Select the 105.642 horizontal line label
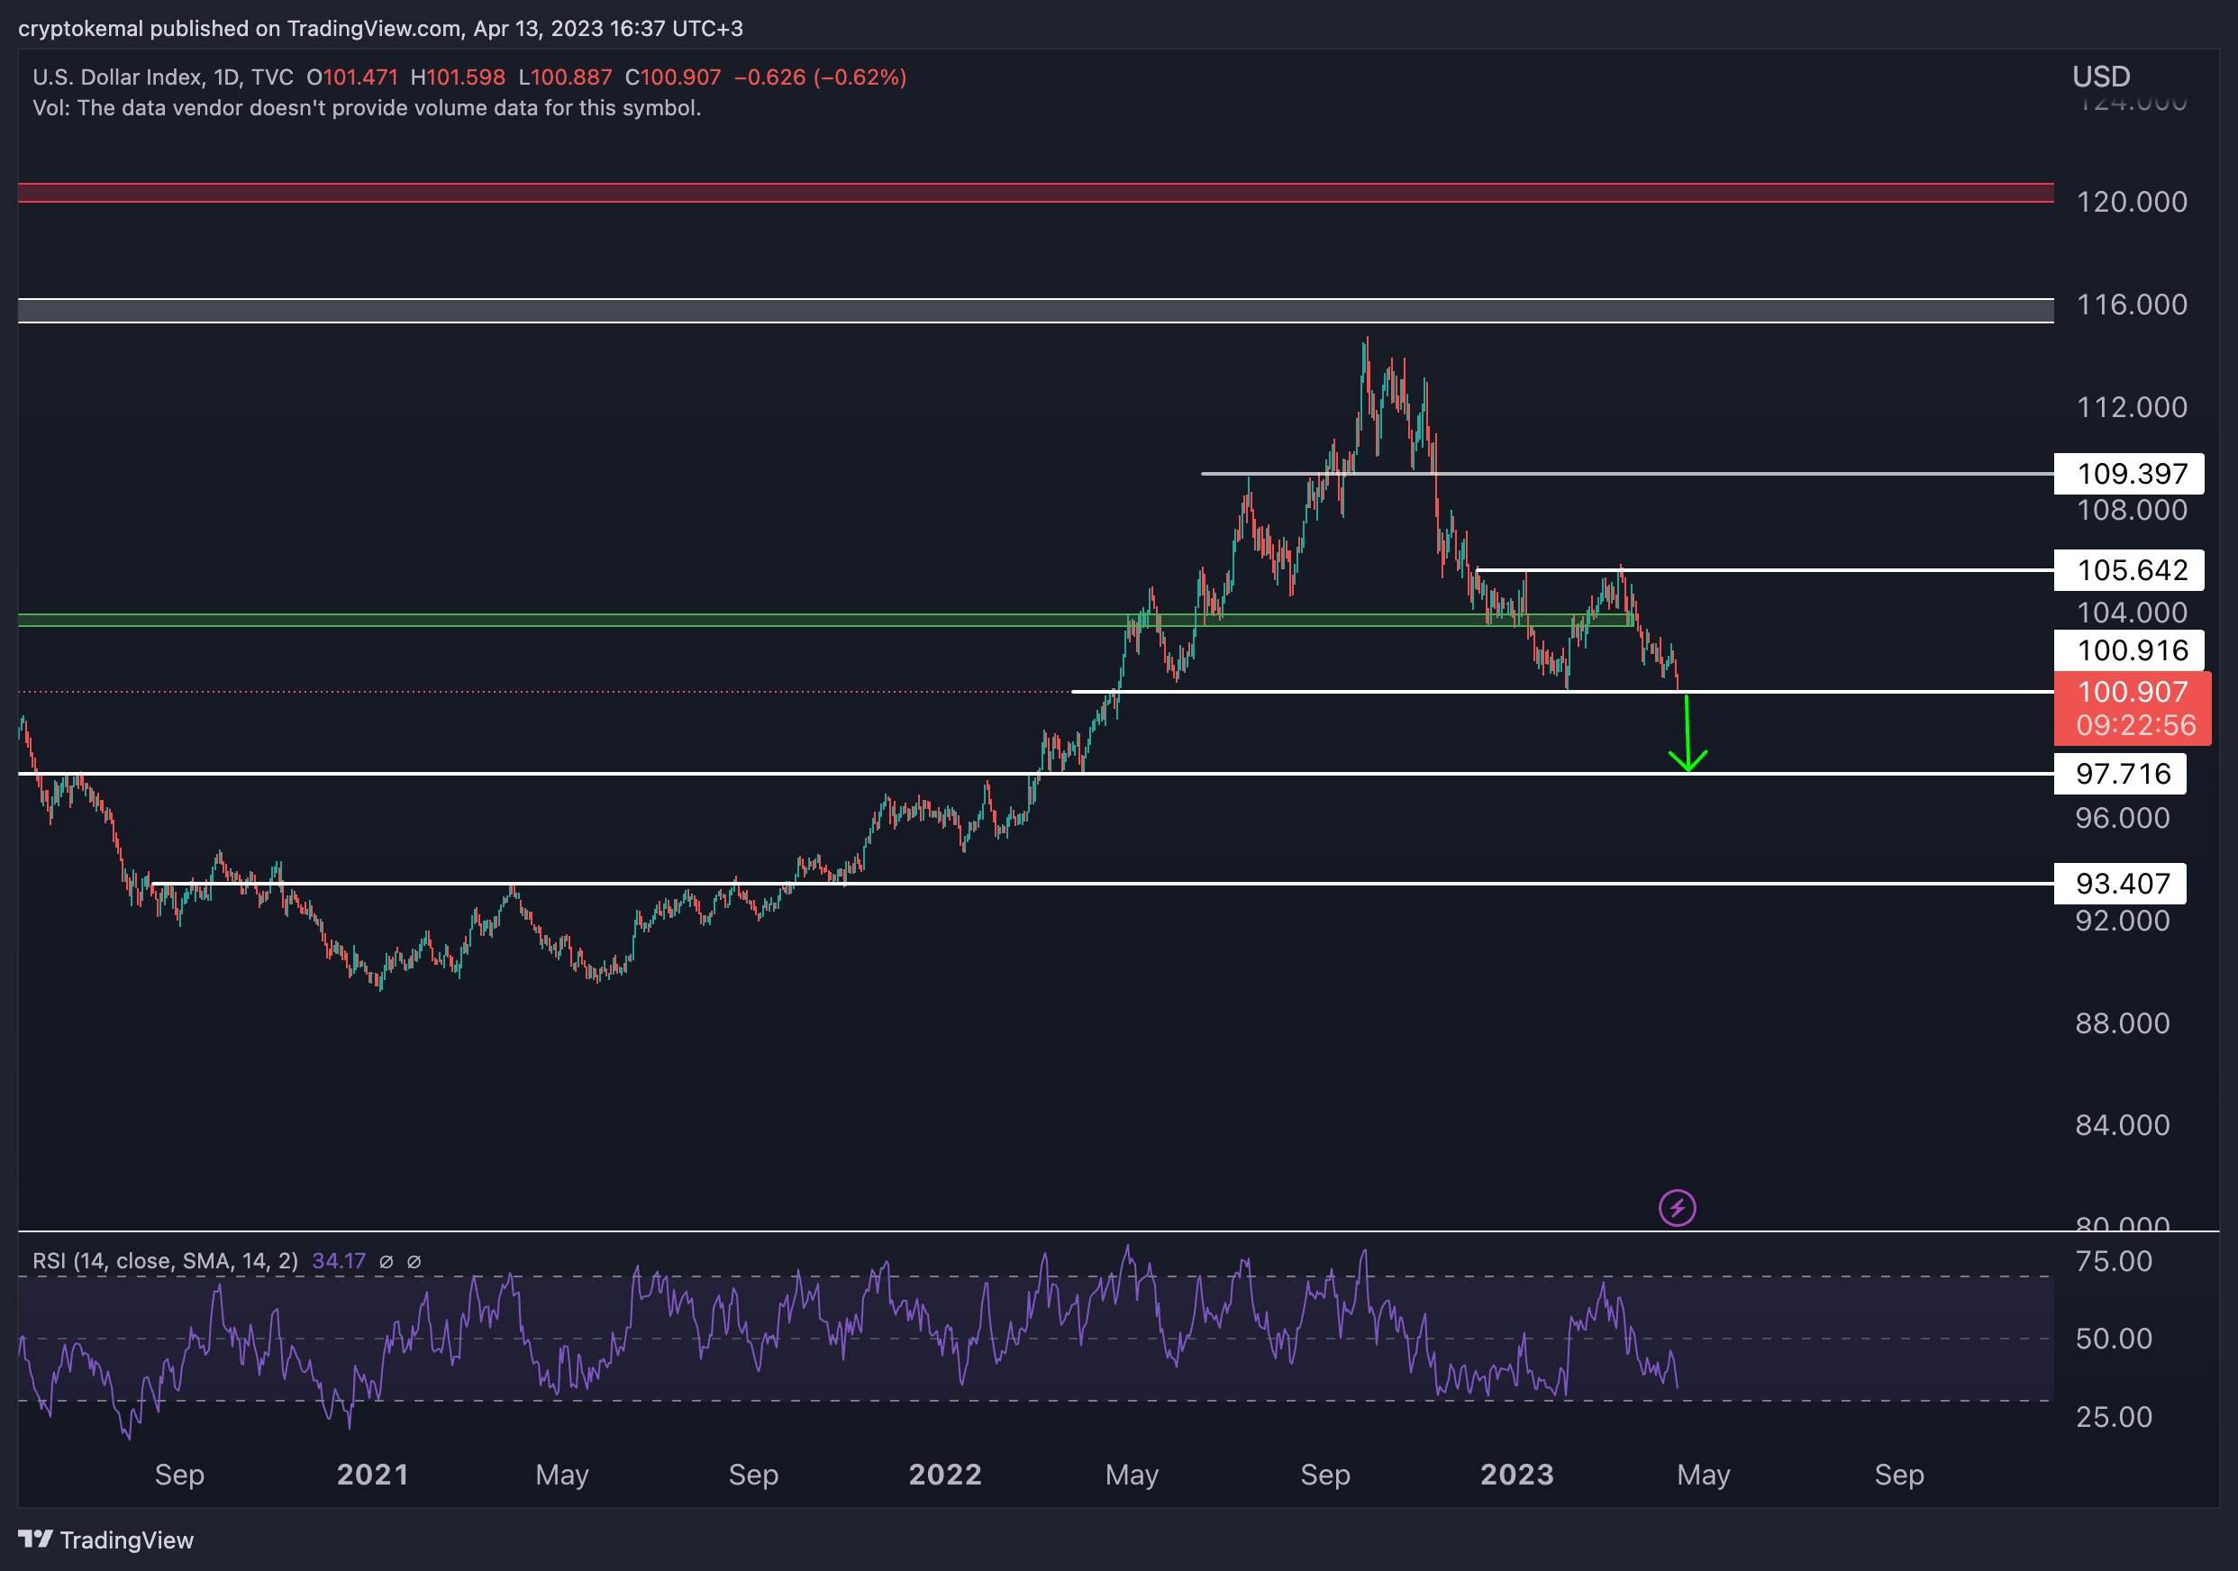The height and width of the screenshot is (1571, 2238). click(2132, 569)
